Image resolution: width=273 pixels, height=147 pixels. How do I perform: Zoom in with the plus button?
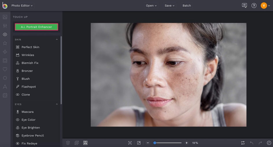187,143
